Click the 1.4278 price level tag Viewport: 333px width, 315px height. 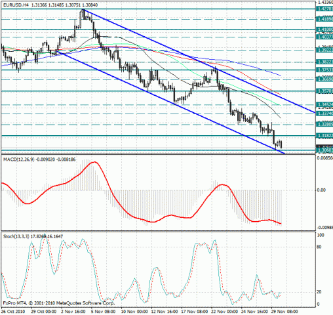(324, 9)
